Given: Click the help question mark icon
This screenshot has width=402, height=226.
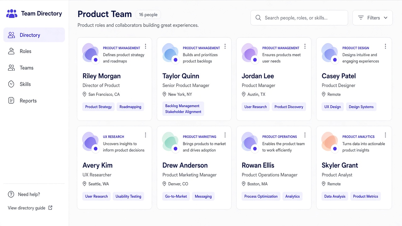Looking at the screenshot, I should 11,194.
